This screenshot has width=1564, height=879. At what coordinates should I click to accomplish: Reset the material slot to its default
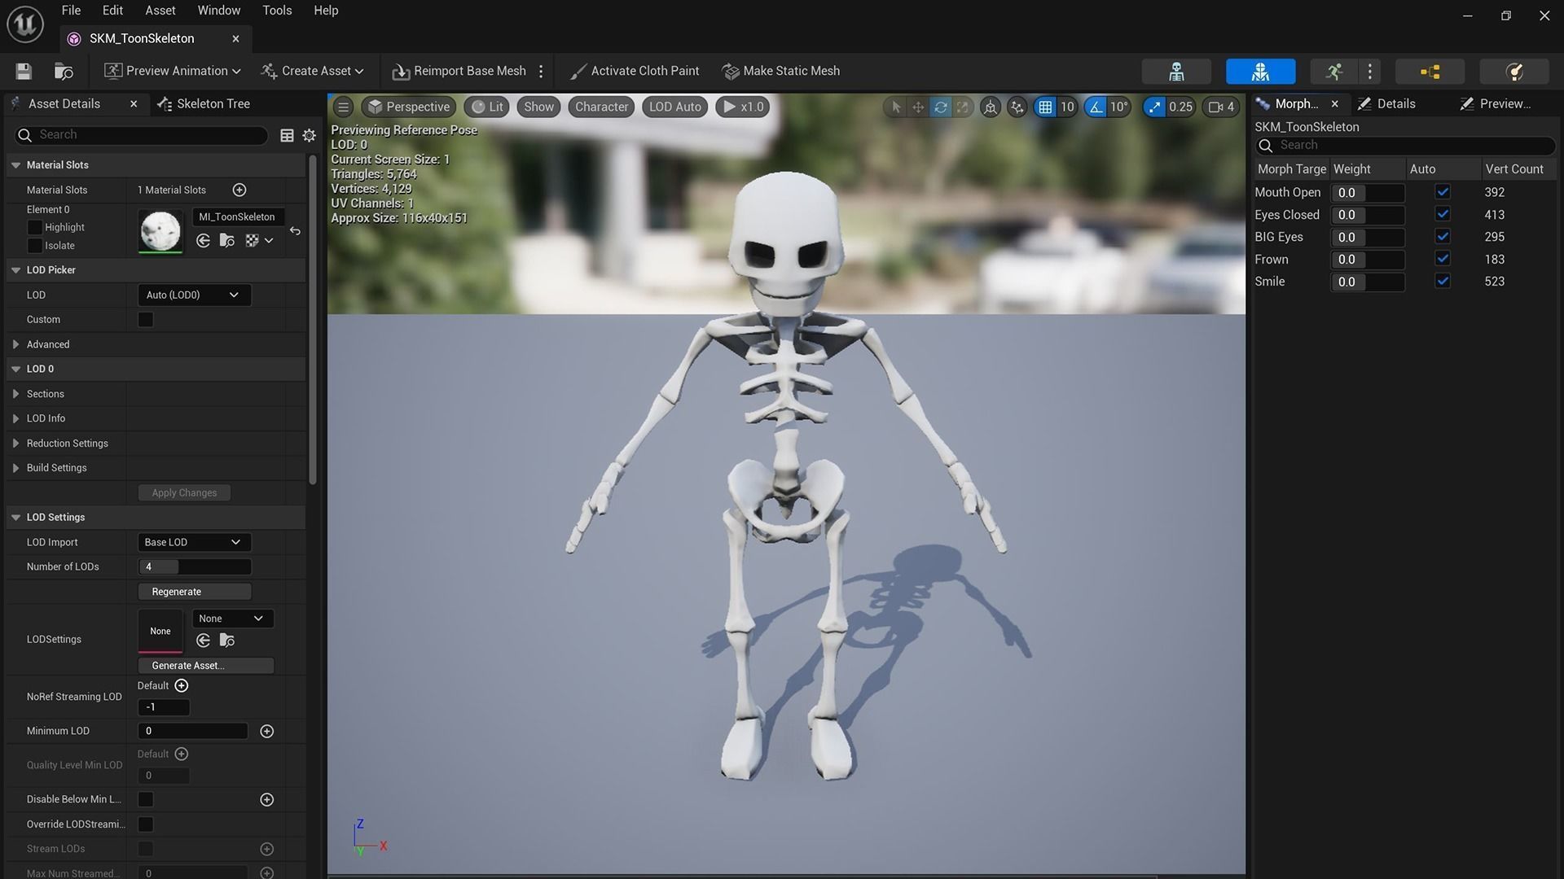(x=295, y=231)
